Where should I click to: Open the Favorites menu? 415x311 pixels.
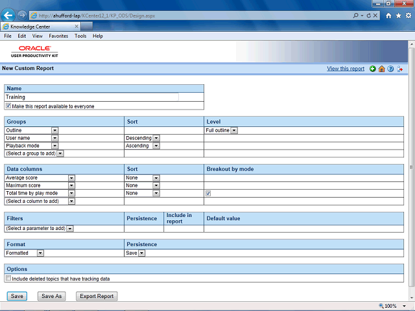click(x=58, y=36)
